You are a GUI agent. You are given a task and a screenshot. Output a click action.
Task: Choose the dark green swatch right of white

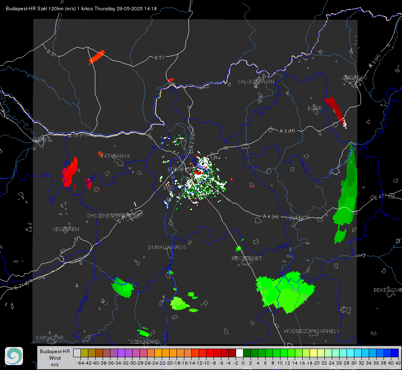(247, 353)
